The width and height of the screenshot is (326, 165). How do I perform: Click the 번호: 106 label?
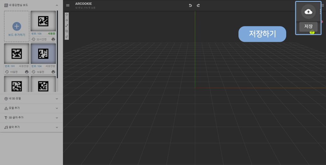tap(36, 33)
